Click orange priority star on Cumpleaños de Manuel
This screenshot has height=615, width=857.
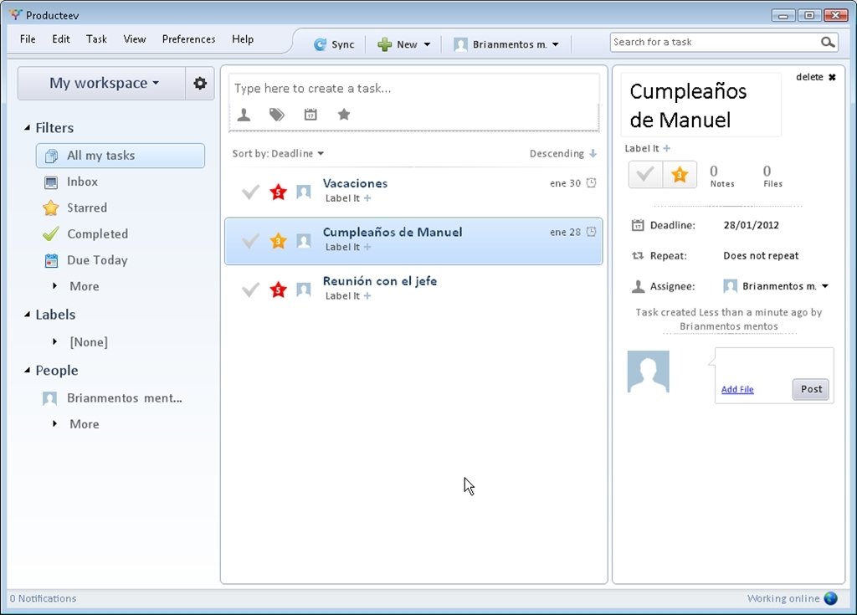278,240
